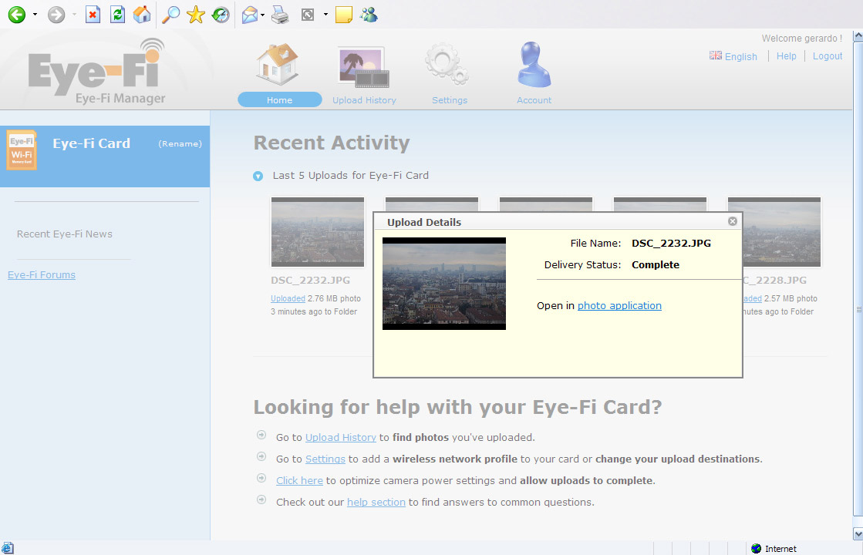Screen dimensions: 863x555
Task: Click the Uploaded link under DSC_2232.JPG
Action: pyautogui.click(x=288, y=298)
